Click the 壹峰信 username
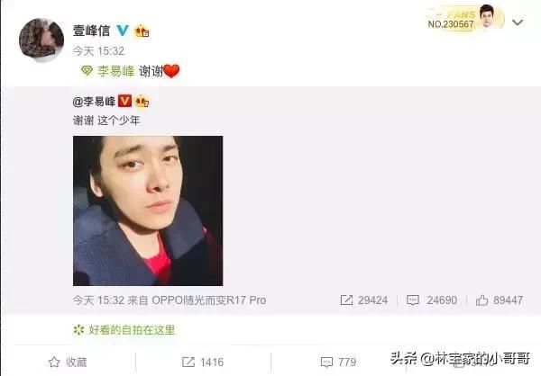 click(x=91, y=31)
